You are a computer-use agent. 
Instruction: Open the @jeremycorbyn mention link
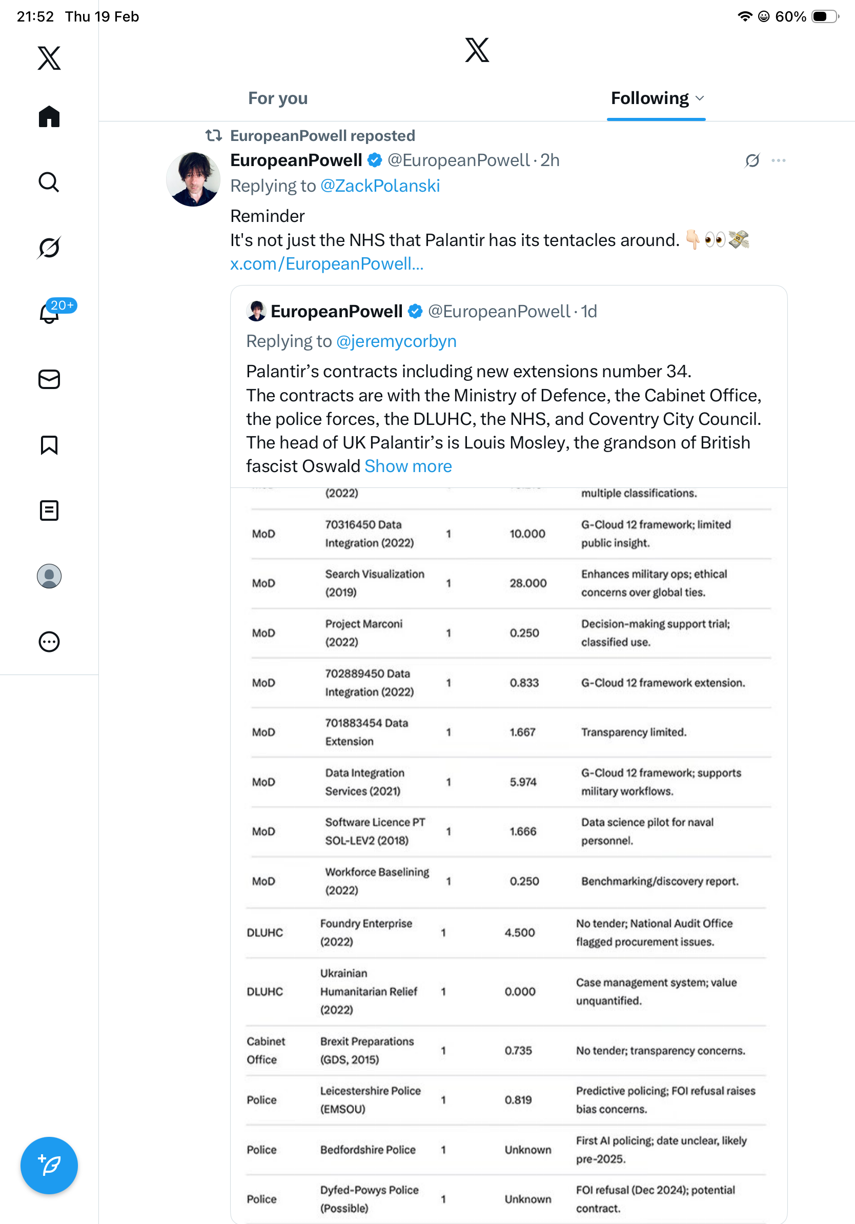[396, 341]
